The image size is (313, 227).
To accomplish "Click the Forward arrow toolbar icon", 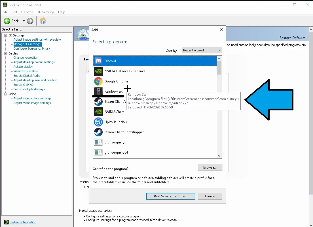I will point(30,21).
